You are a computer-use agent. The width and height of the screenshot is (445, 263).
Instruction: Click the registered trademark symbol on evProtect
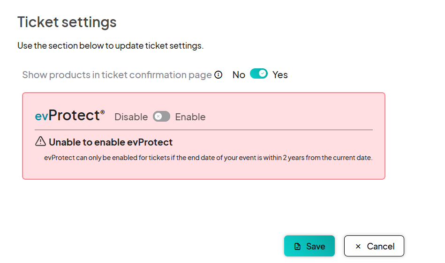tap(103, 112)
